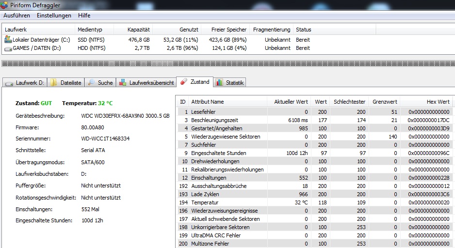Click the Aktueller Wert column header

click(x=289, y=102)
